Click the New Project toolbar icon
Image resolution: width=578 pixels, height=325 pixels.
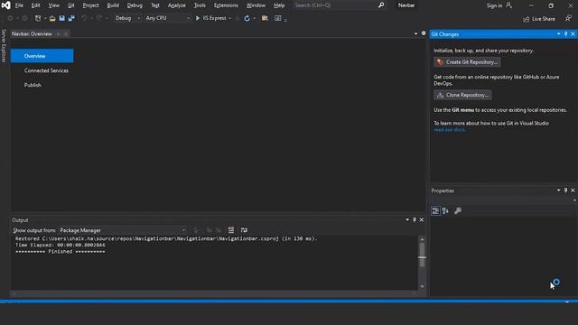(x=38, y=18)
